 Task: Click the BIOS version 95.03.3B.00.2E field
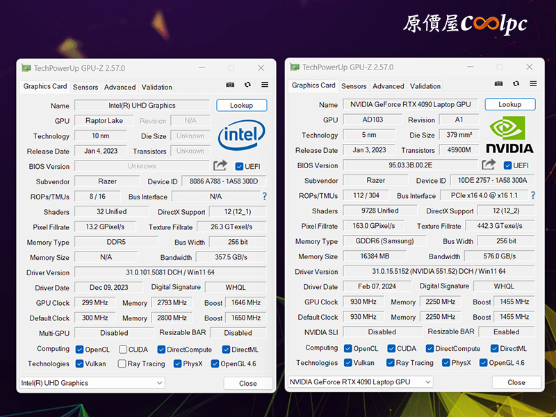410,165
